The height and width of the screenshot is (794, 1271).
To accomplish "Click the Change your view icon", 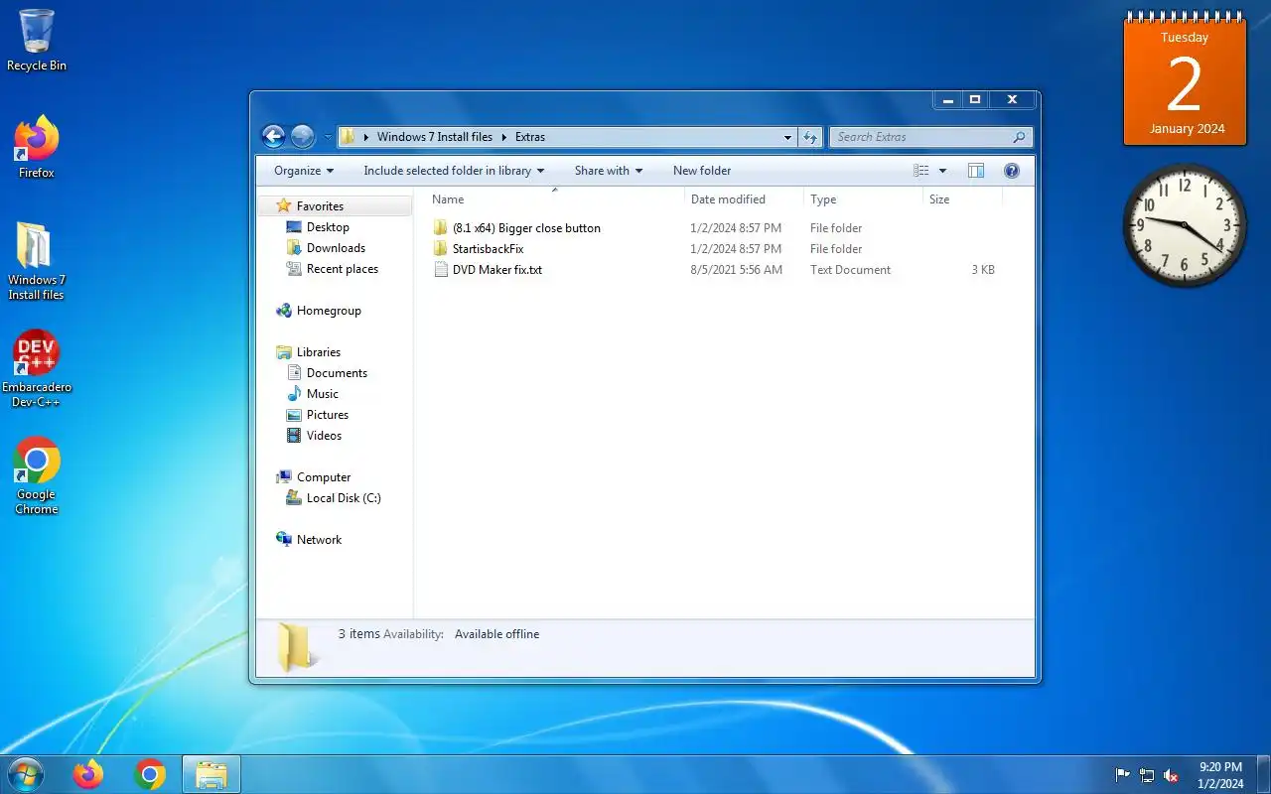I will point(921,171).
